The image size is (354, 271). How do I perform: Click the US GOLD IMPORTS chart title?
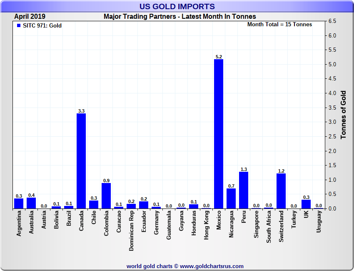(177, 7)
